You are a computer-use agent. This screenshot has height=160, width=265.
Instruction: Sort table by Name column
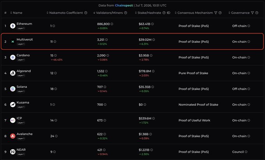point(16,13)
